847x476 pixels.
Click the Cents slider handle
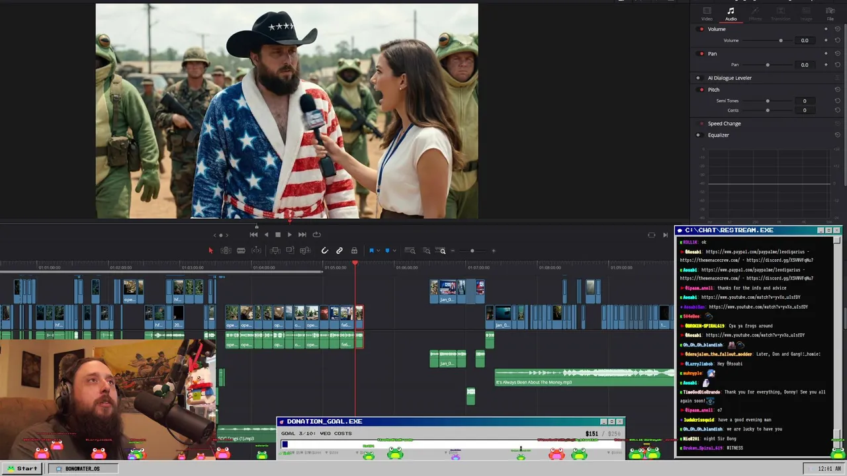click(768, 110)
